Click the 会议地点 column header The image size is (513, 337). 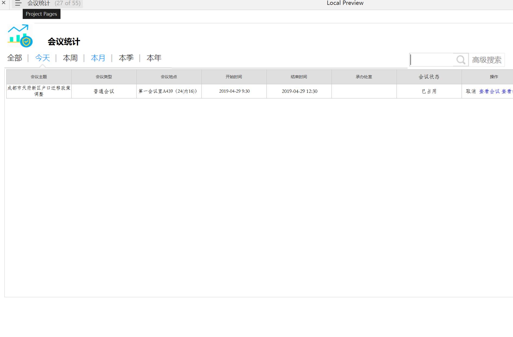point(169,77)
